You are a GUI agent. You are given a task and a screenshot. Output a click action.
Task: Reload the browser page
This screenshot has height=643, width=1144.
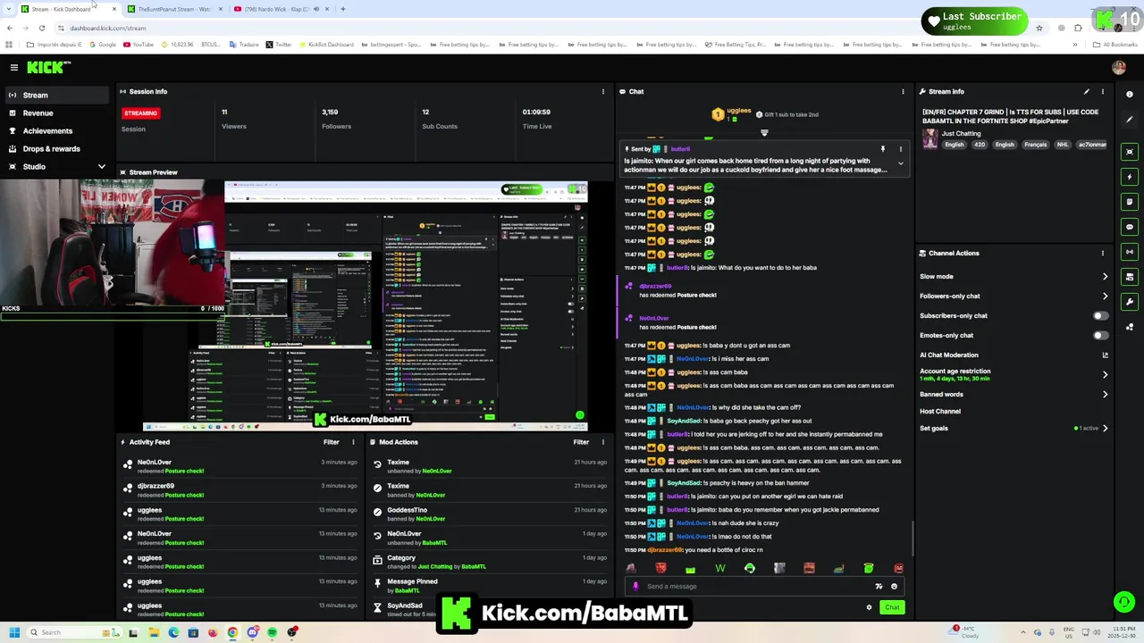tap(41, 28)
